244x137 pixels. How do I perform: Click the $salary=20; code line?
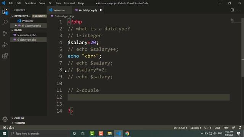[x=83, y=42]
